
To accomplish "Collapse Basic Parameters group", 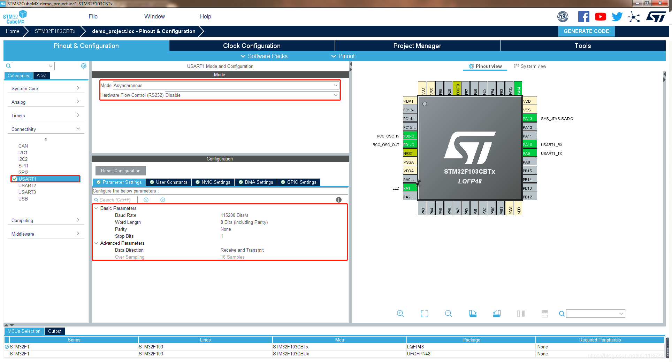I will tap(96, 208).
